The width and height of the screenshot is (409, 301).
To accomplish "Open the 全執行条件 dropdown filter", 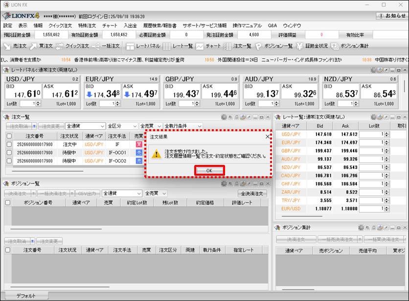I will [x=183, y=126].
